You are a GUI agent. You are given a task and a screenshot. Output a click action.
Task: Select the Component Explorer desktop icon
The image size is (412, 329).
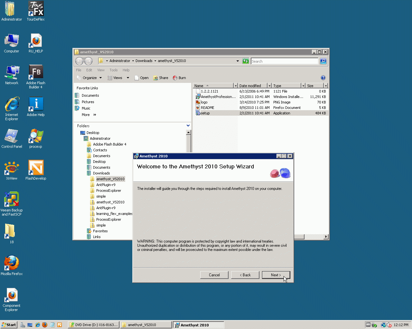[x=12, y=299]
